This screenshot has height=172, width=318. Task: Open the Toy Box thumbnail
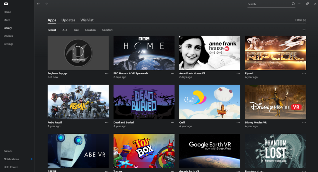click(x=144, y=151)
